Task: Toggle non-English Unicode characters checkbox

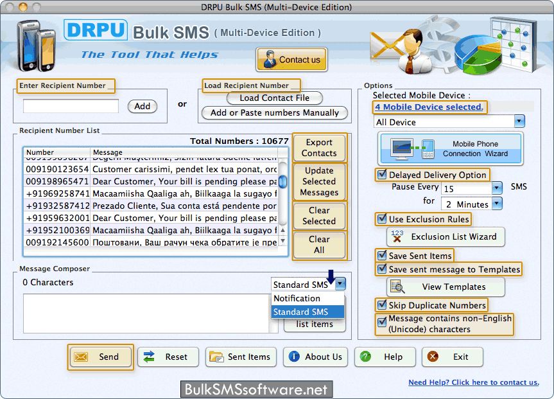Action: click(x=382, y=322)
